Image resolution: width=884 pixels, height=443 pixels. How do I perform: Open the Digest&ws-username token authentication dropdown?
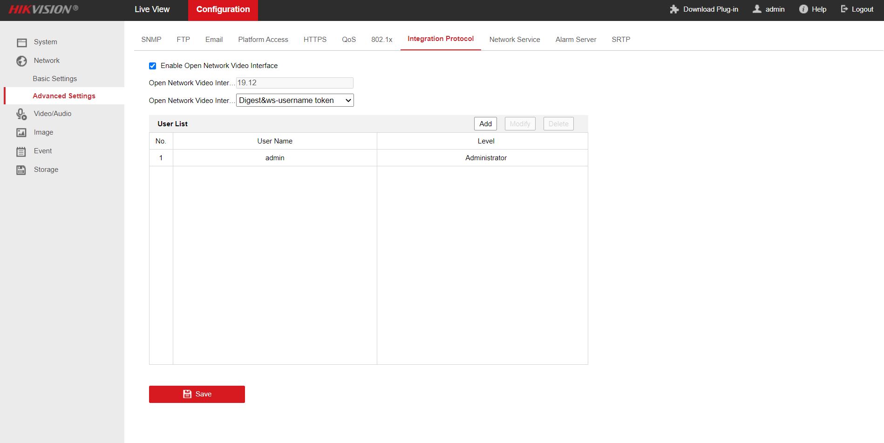point(295,101)
